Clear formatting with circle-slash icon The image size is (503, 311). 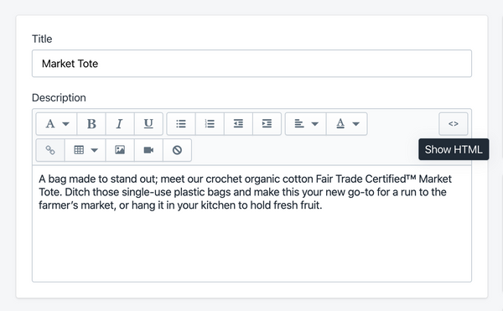click(x=177, y=150)
